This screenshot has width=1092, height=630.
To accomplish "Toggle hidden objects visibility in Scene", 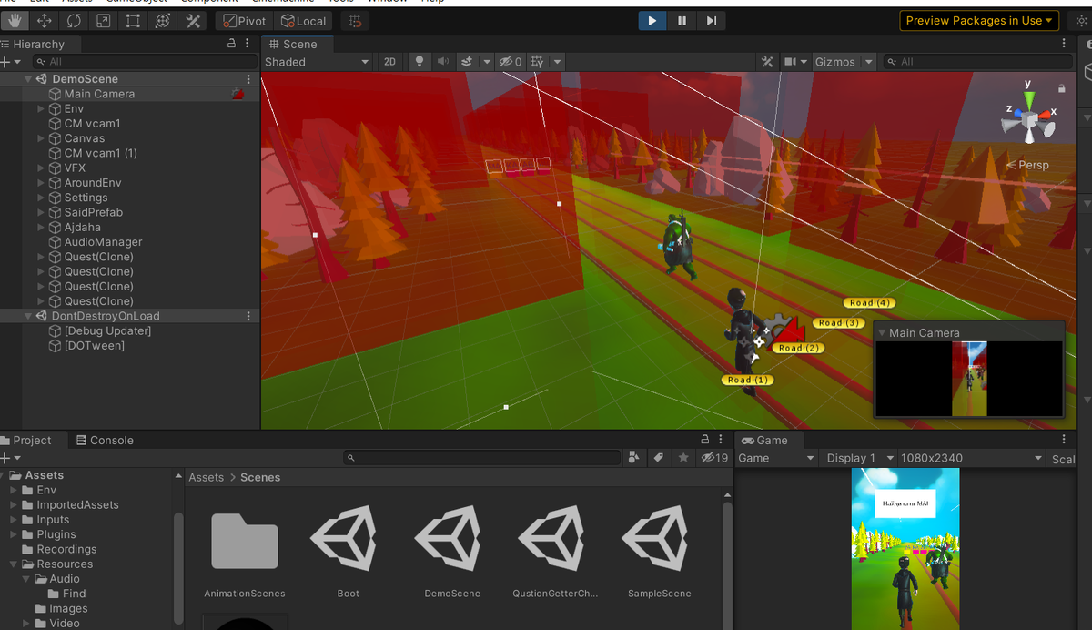I will coord(510,62).
